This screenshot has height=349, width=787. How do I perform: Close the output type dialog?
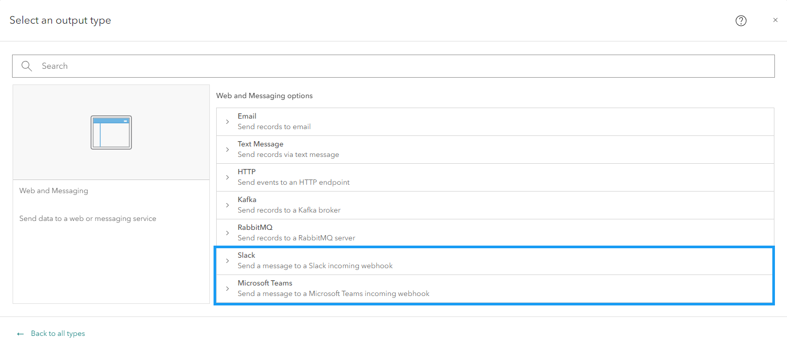click(x=775, y=20)
